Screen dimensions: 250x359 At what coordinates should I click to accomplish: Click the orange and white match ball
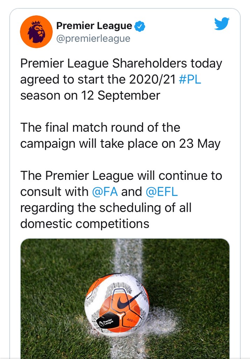117,304
